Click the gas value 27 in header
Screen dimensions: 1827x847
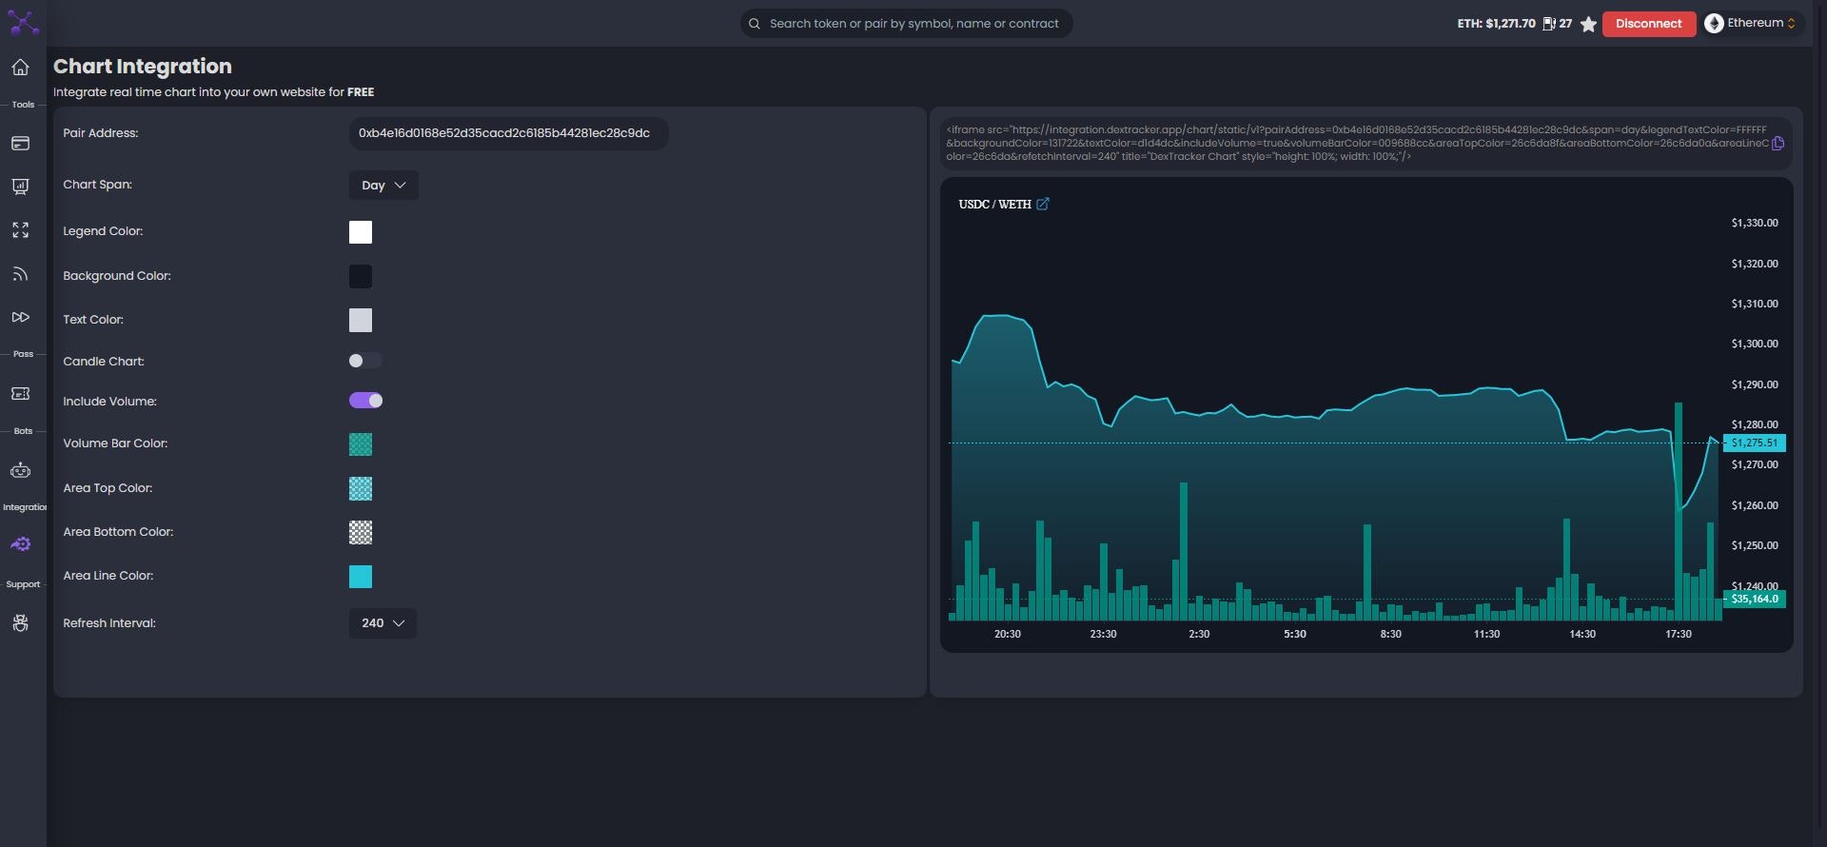[x=1565, y=24]
